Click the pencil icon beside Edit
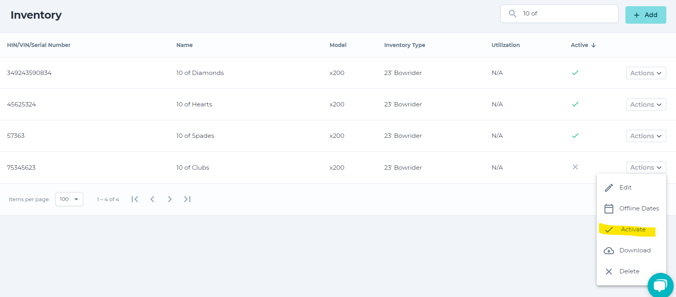This screenshot has height=297, width=676. [x=609, y=188]
